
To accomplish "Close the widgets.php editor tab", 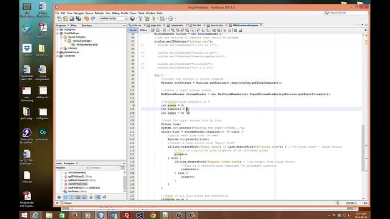I will pos(186,26).
